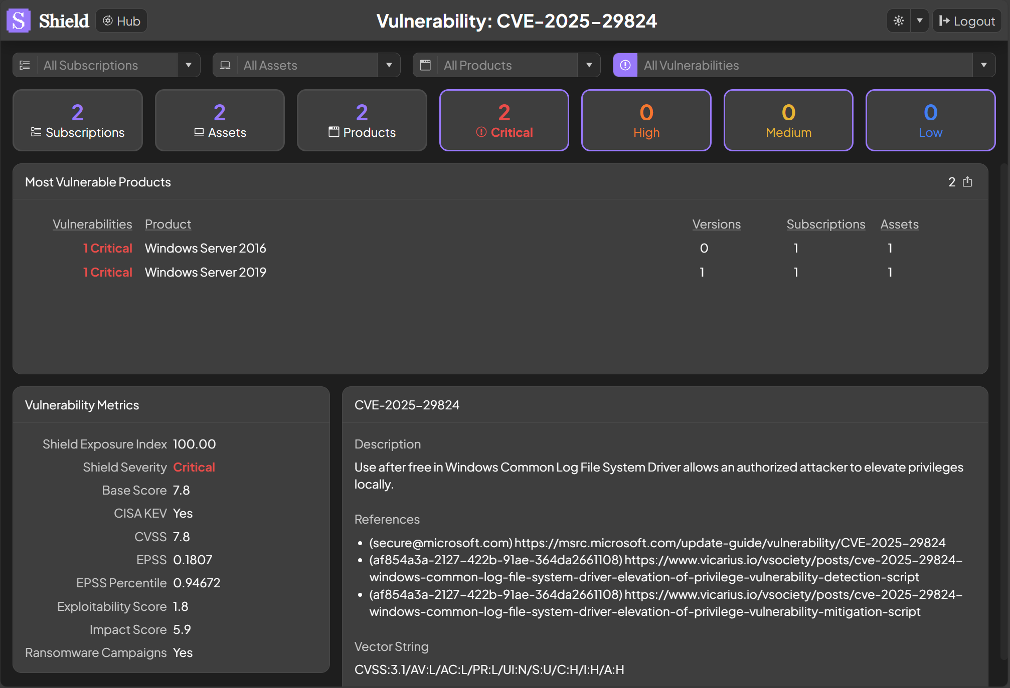Sort by the Assets column header

pyautogui.click(x=899, y=224)
